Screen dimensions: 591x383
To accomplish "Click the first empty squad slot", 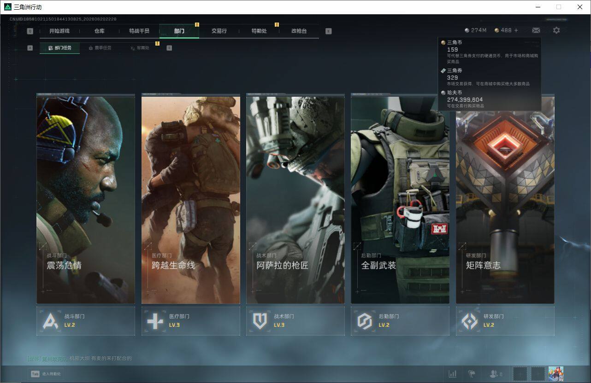I will pos(520,374).
